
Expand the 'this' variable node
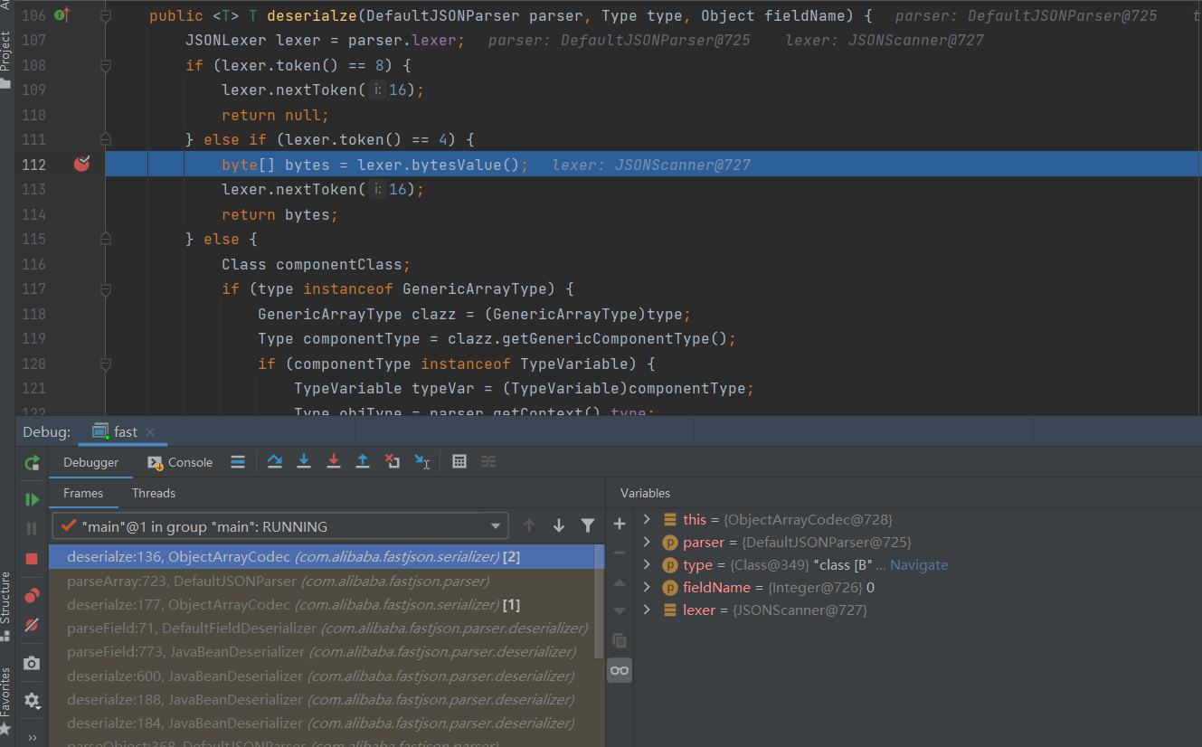(x=646, y=519)
